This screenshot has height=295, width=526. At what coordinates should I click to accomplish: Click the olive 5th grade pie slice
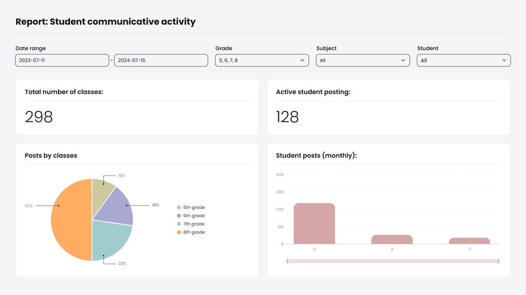[102, 191]
